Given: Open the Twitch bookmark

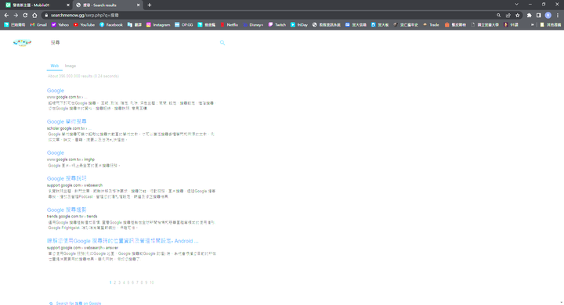Looking at the screenshot, I should 277,25.
